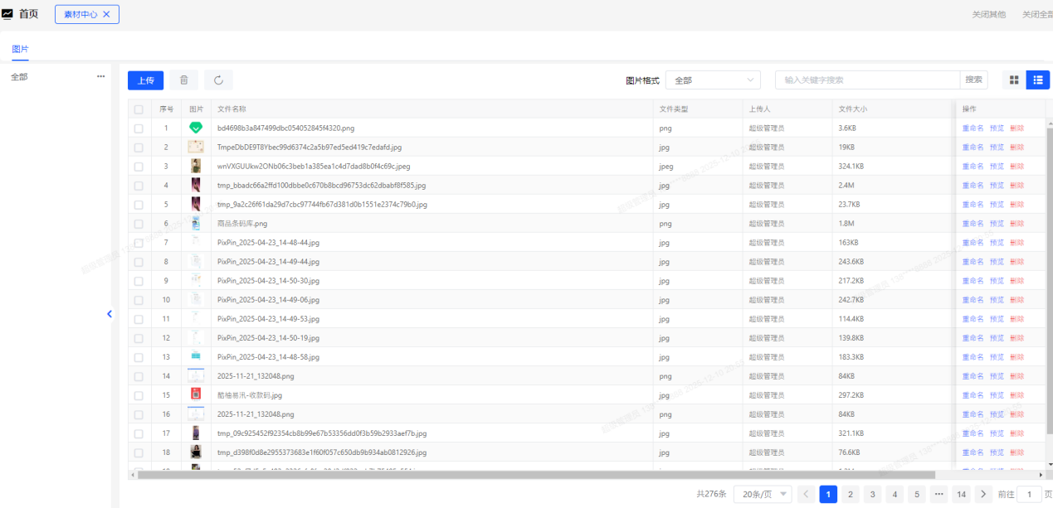1053x508 pixels.
Task: Go to the 首页 tab
Action: tap(28, 14)
